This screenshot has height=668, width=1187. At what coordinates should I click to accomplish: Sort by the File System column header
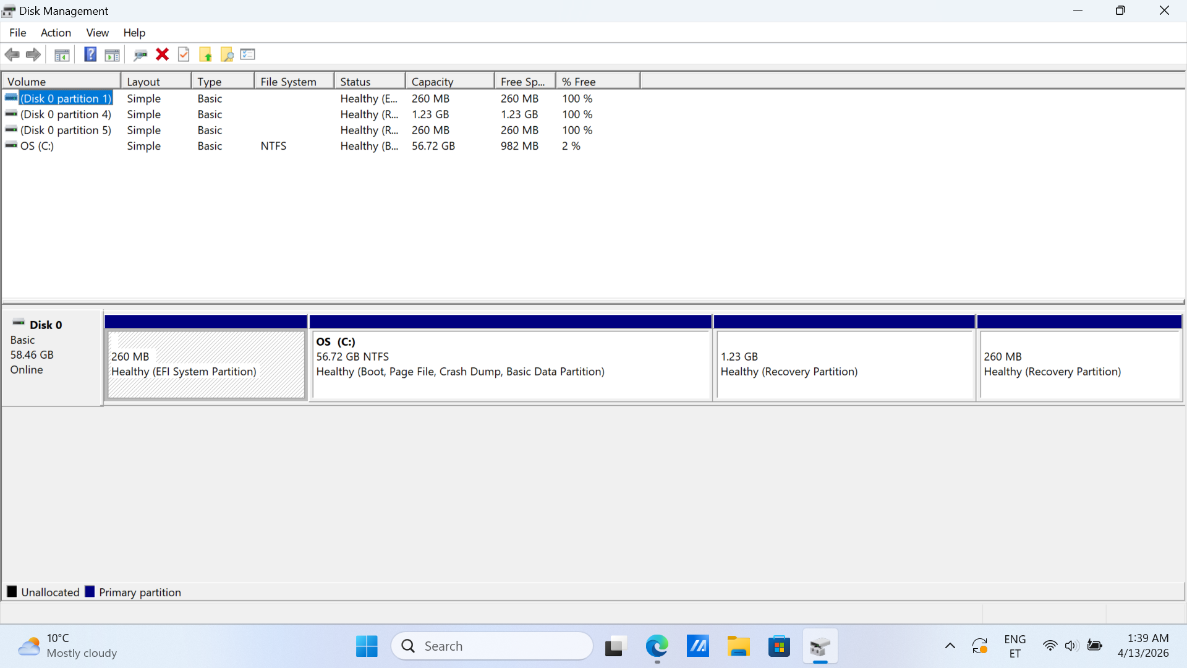pyautogui.click(x=294, y=82)
